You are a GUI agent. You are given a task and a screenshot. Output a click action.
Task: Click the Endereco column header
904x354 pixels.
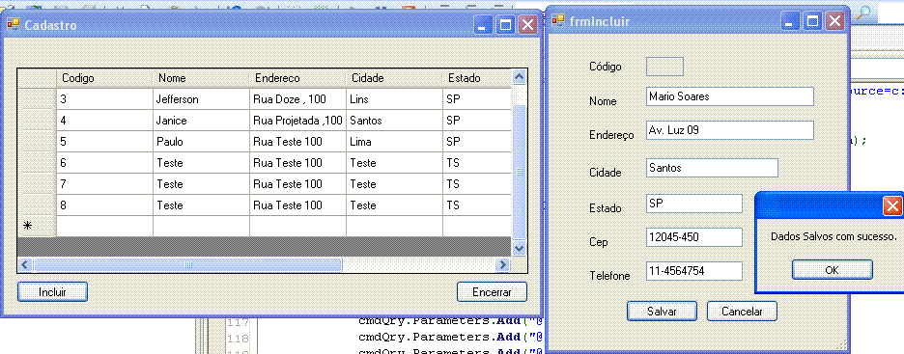pos(297,78)
